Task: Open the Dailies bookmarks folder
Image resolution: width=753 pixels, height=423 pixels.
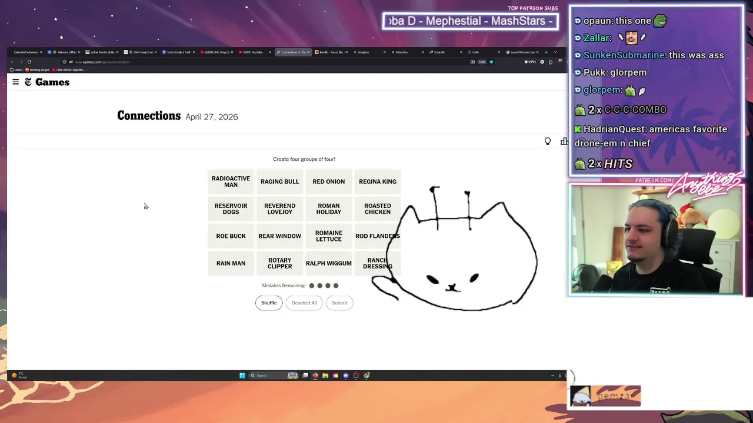Action: (15, 70)
